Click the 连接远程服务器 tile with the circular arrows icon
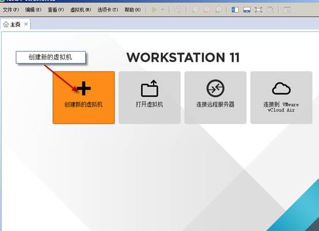The height and width of the screenshot is (231, 319). [215, 97]
